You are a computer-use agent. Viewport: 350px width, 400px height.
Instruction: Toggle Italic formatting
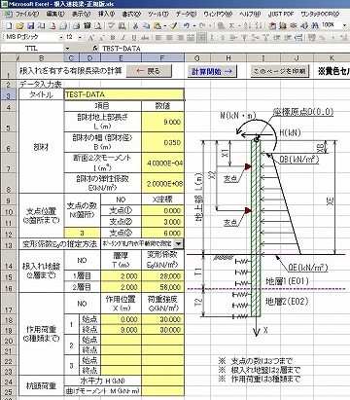click(123, 38)
